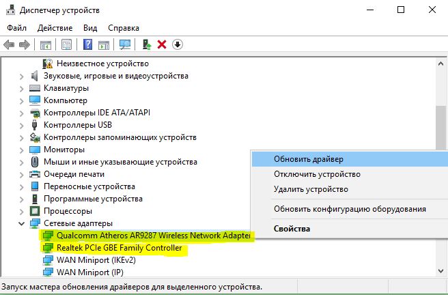Click the processor chip icon
Image resolution: width=448 pixels, height=295 pixels.
coord(35,211)
